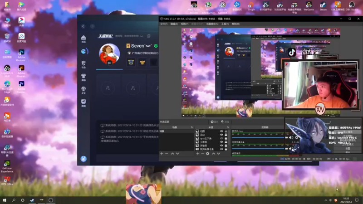This screenshot has height=204, width=363.
Task: Go back using the platform's back arrow
Action: click(83, 26)
